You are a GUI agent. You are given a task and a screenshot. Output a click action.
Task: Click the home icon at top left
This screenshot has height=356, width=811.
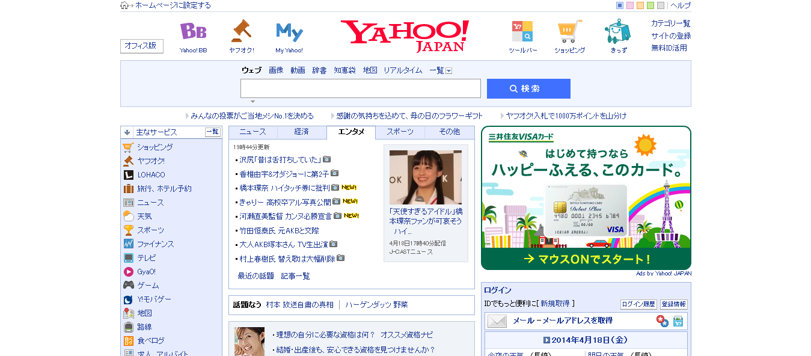click(124, 5)
